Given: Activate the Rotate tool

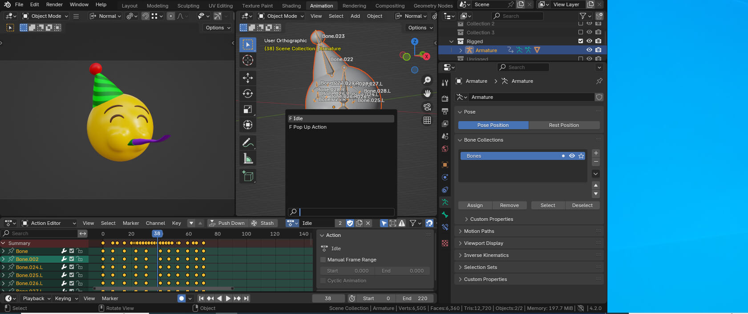Looking at the screenshot, I should [x=248, y=94].
